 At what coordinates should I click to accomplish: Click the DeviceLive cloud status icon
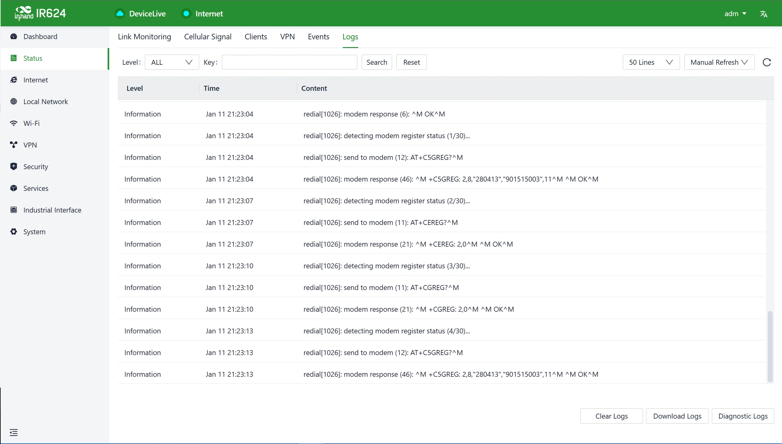120,14
